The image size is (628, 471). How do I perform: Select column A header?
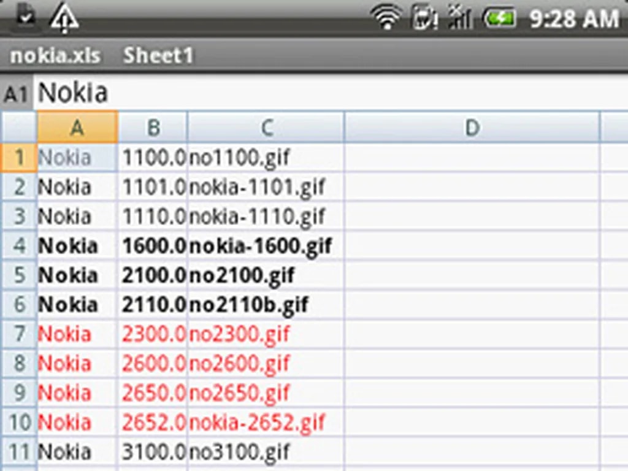point(77,128)
